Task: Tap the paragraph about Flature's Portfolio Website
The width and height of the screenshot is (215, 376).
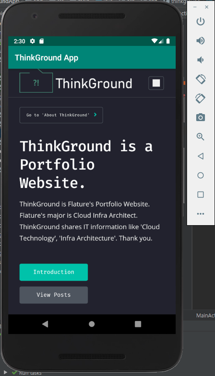Action: [x=90, y=221]
